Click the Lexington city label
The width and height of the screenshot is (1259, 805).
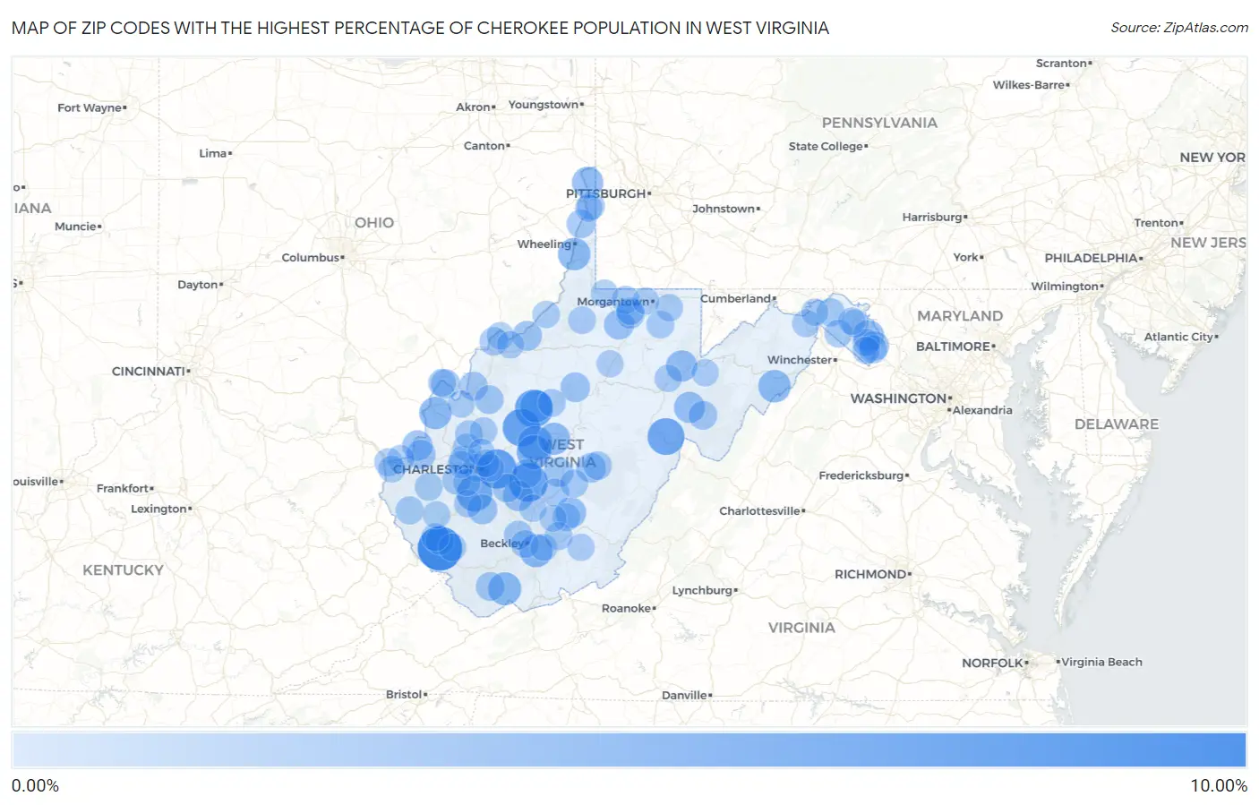(x=160, y=509)
